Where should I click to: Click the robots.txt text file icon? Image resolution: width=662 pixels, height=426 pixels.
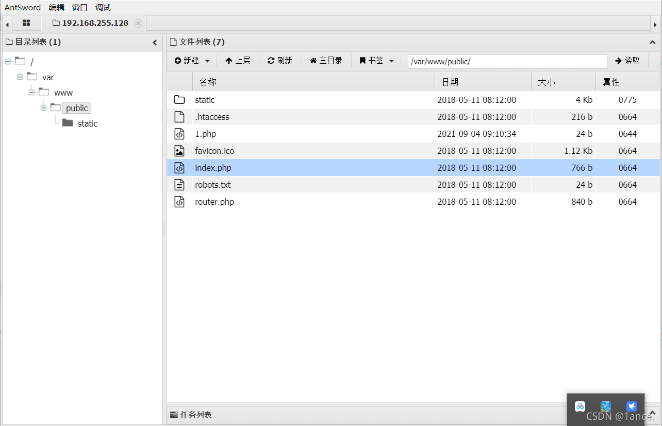tap(179, 185)
